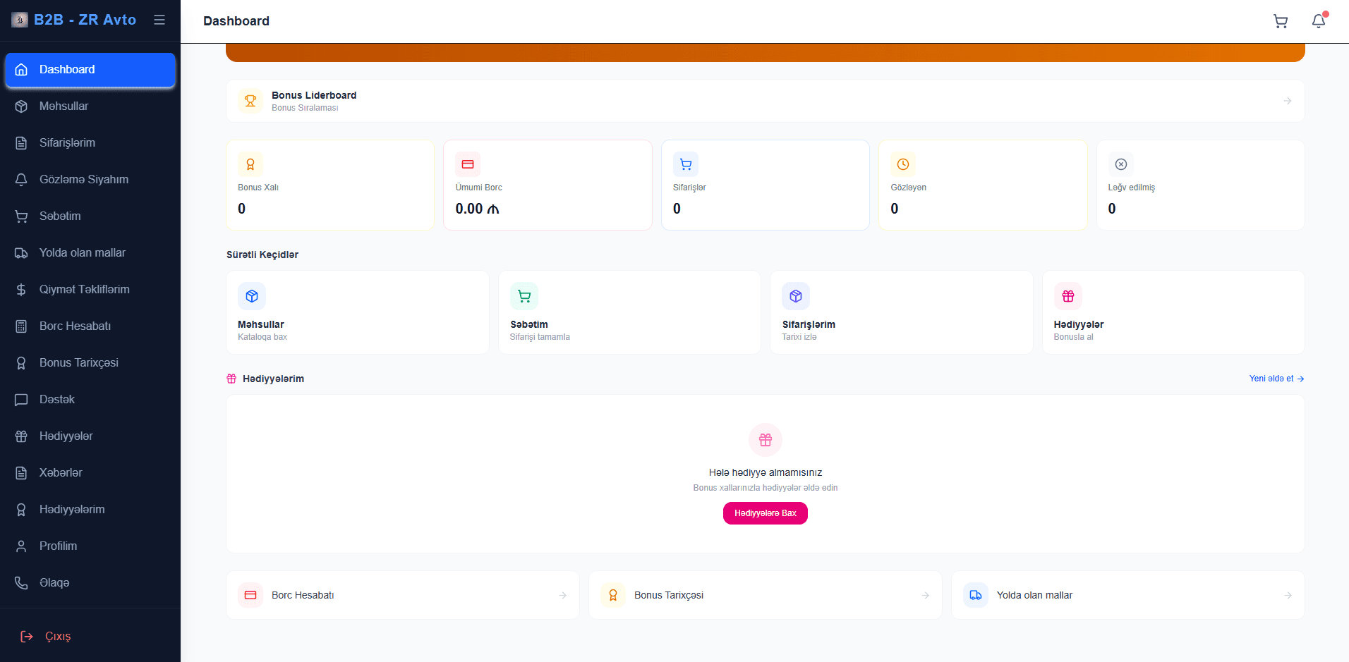Click the Gözləyən label

click(x=909, y=188)
